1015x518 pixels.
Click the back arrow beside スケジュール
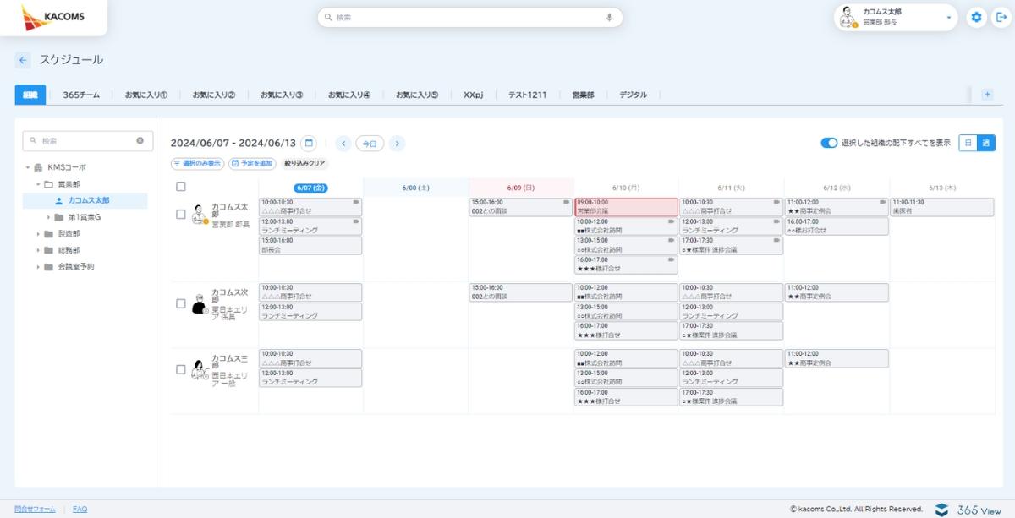pyautogui.click(x=23, y=60)
